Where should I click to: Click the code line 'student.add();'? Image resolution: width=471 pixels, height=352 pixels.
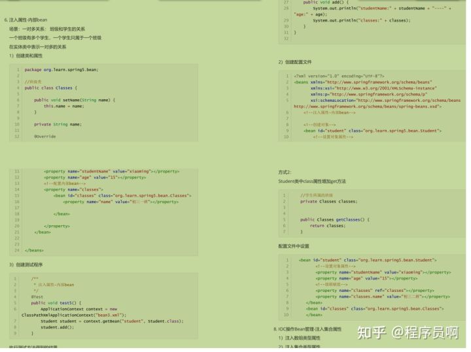(57, 327)
